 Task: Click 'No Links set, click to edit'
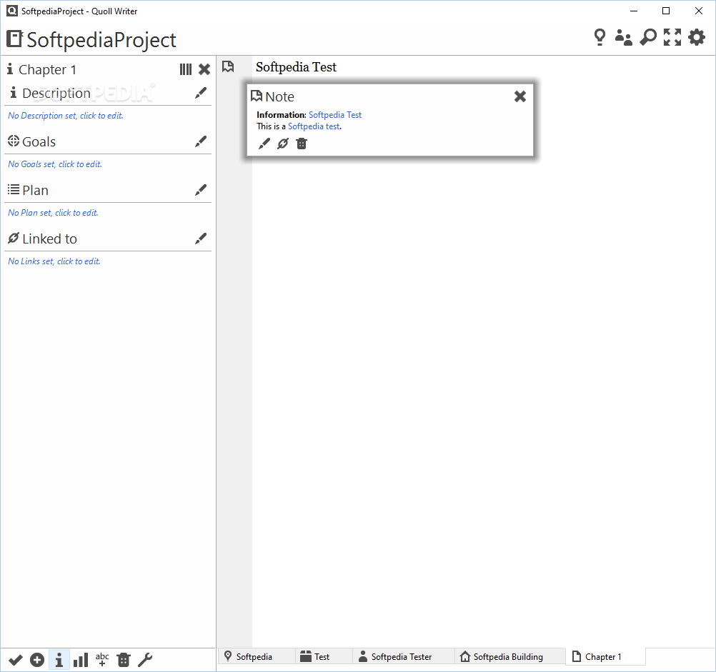point(54,261)
